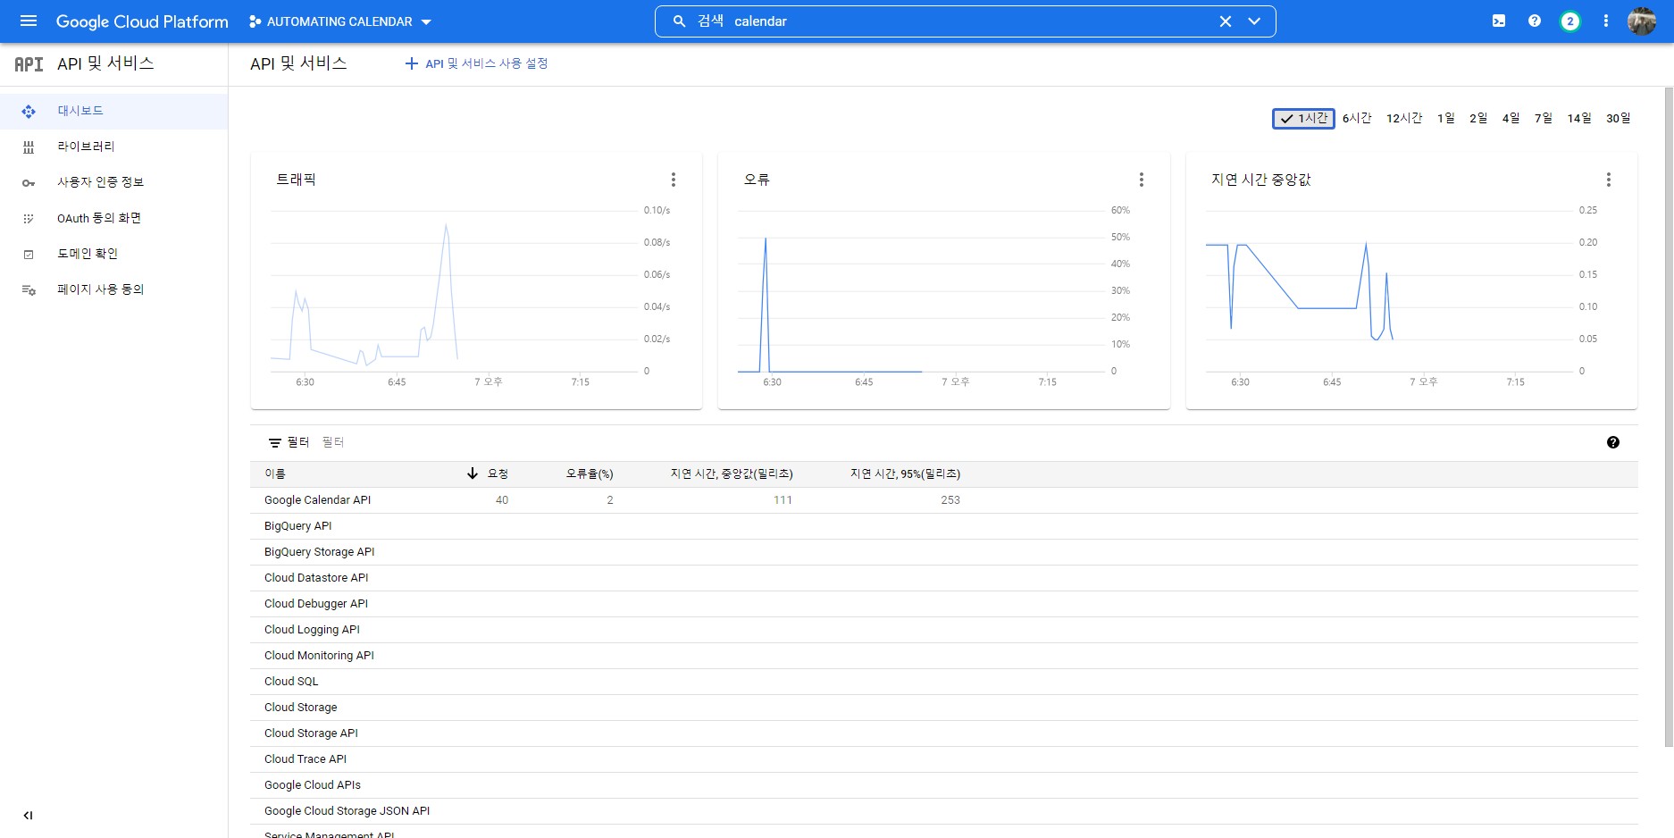
Task: Open the Cloud Logging API row
Action: pyautogui.click(x=944, y=630)
